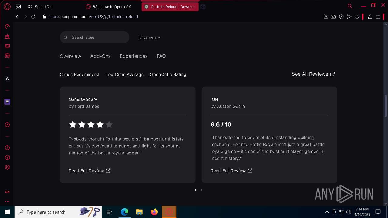Open the ad blocker shield icon
Screen dimensions: 388x218
341,17
